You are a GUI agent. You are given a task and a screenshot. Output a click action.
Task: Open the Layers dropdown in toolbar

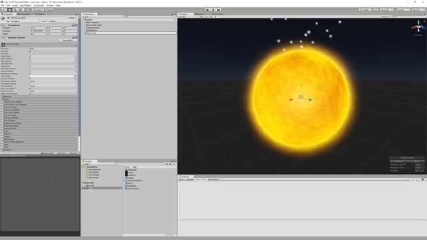tap(403, 10)
